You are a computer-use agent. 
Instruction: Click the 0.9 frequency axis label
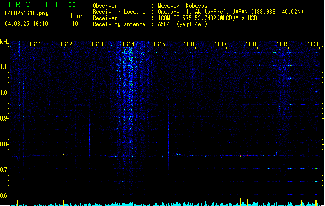click(5, 118)
